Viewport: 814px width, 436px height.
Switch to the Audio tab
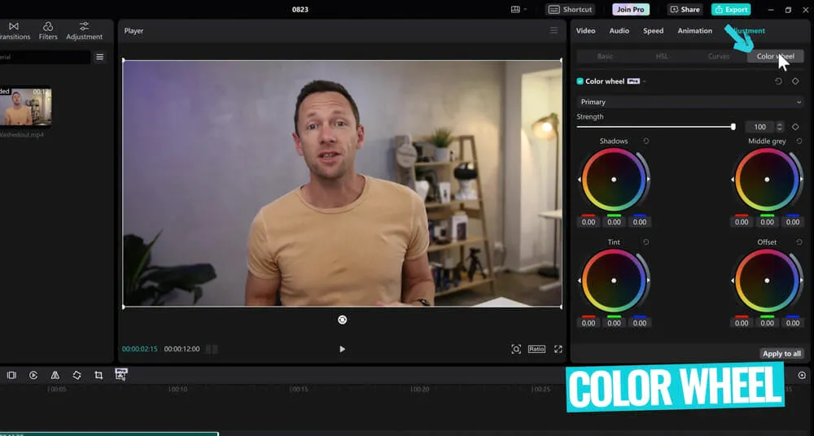click(619, 31)
